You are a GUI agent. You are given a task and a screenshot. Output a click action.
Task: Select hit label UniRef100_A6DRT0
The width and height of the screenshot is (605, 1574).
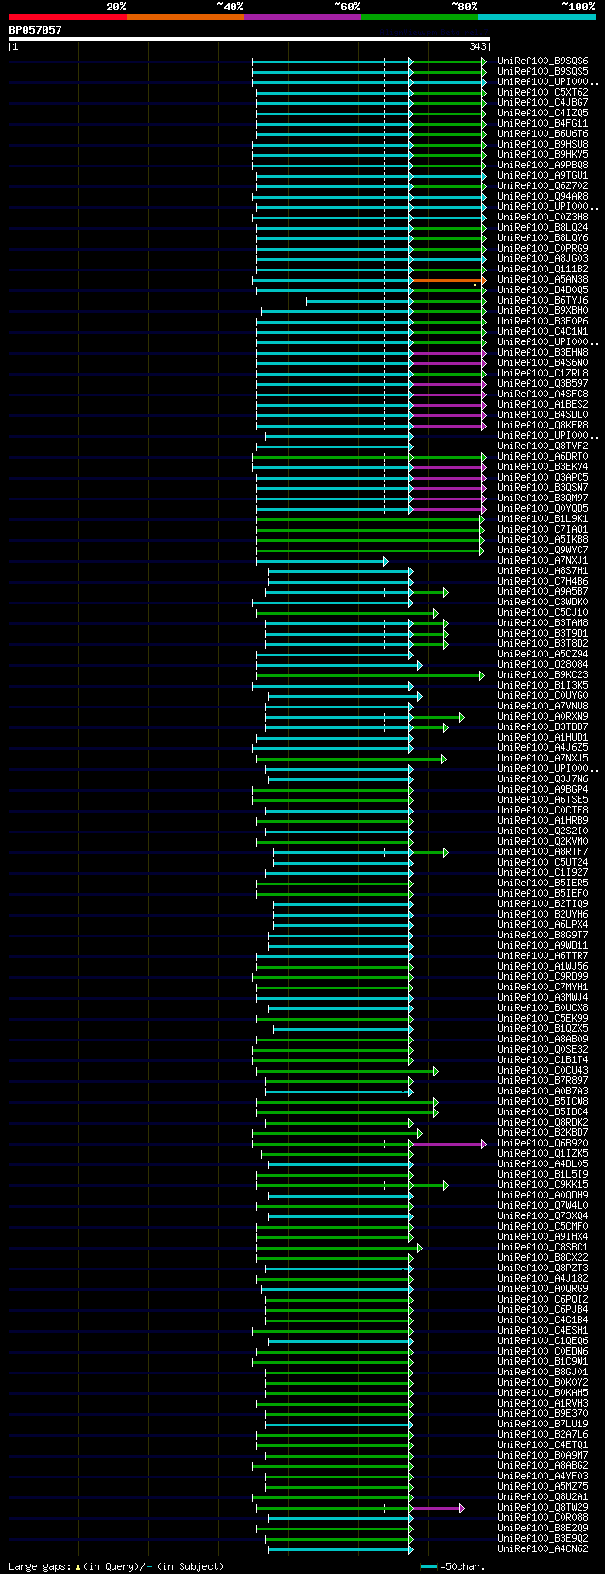click(x=543, y=456)
